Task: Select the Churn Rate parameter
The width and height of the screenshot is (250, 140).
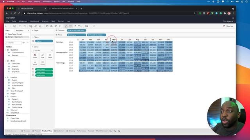Action: [15, 118]
